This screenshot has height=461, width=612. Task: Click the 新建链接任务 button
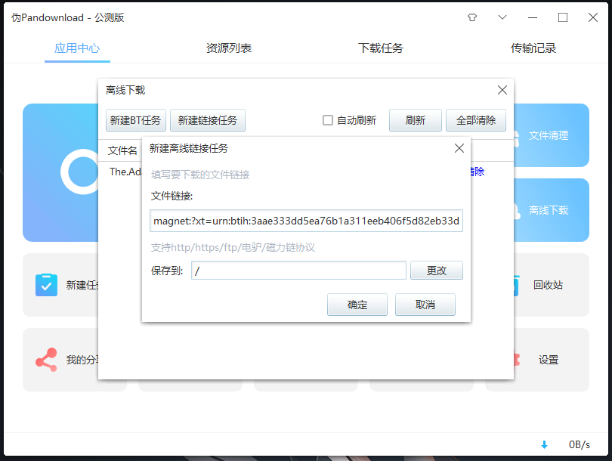208,120
